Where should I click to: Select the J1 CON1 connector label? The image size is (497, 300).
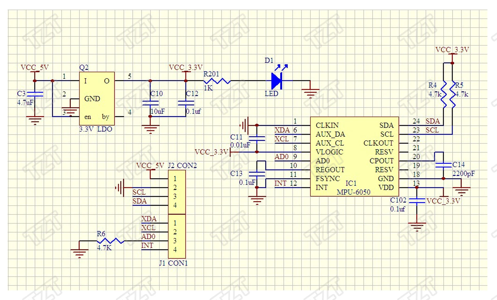click(173, 263)
